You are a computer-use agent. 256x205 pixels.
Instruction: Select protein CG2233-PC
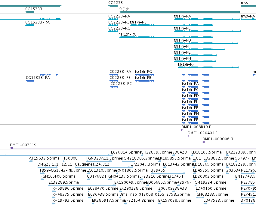point(121,84)
